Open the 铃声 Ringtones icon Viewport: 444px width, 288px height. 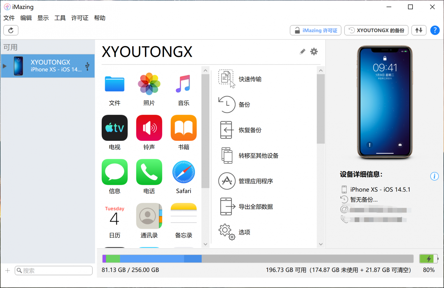149,128
